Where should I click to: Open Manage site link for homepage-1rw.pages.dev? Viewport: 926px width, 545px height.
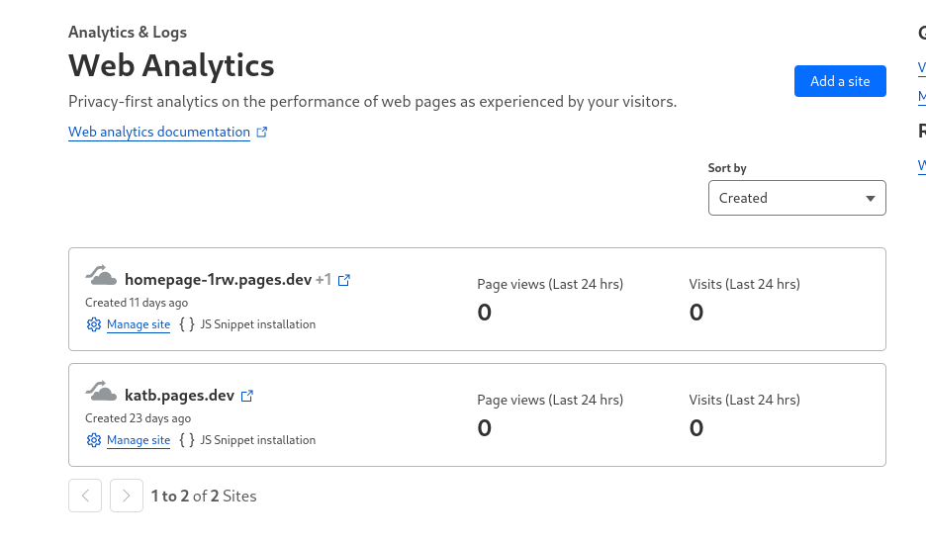(x=139, y=324)
